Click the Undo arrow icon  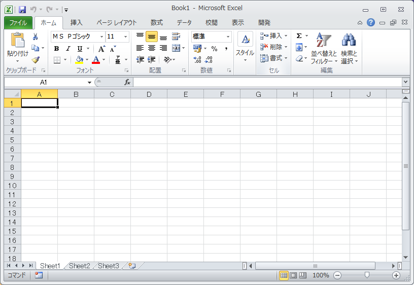(33, 10)
